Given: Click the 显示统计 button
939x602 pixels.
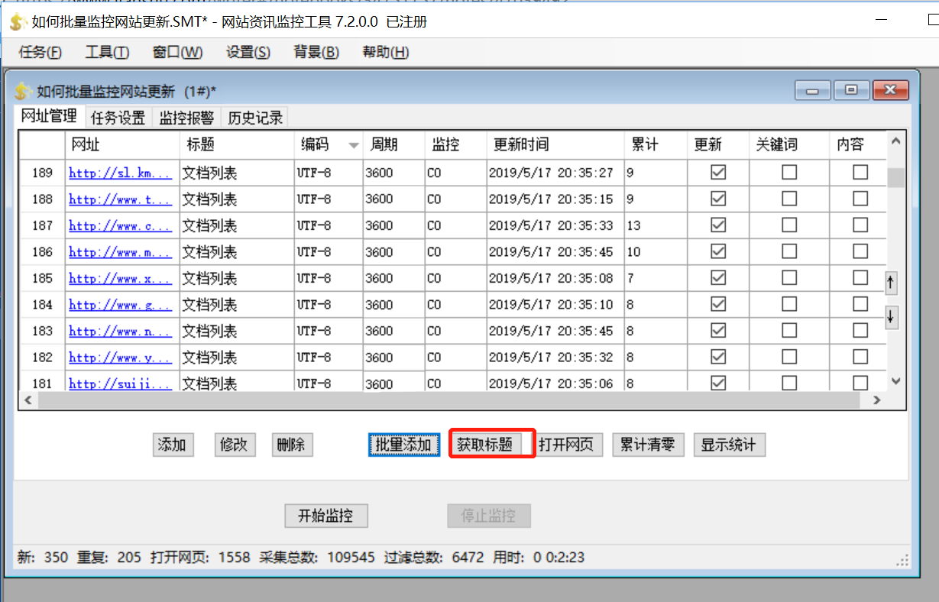Looking at the screenshot, I should pos(729,445).
